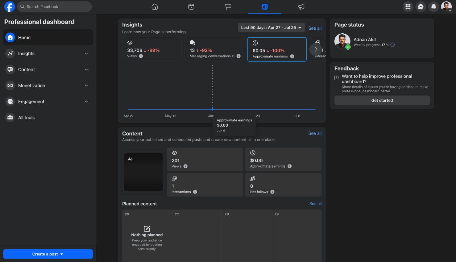Image resolution: width=456 pixels, height=262 pixels.
Task: Select day 27 in planned content calendar
Action: pyautogui.click(x=197, y=235)
